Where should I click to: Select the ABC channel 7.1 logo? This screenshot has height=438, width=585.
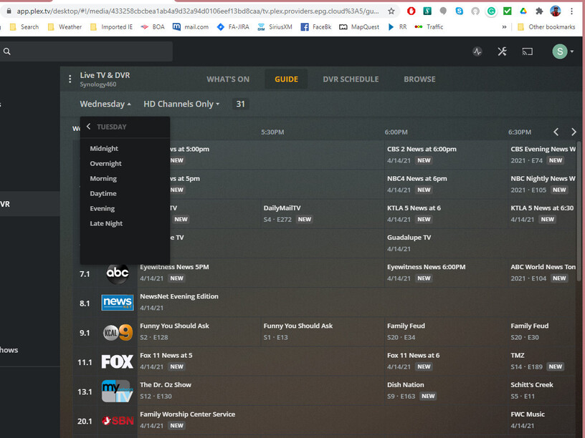tap(117, 273)
